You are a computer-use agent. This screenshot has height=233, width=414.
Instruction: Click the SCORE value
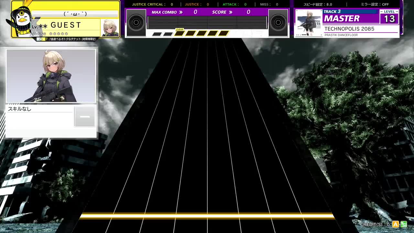[x=248, y=12]
